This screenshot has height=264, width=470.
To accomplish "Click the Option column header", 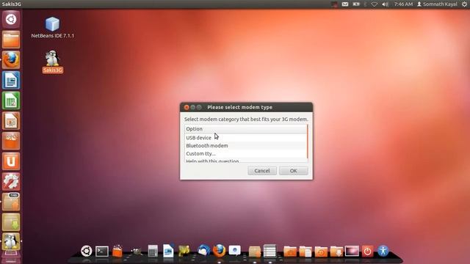I will point(246,129).
